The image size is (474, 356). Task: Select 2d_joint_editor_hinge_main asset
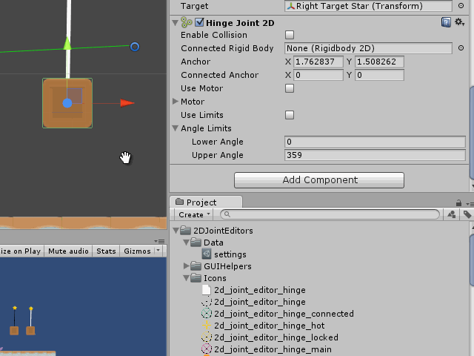coord(273,349)
